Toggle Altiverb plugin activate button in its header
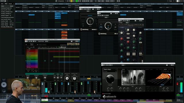Screen dimensions: 184x103 pyautogui.click(x=102, y=65)
